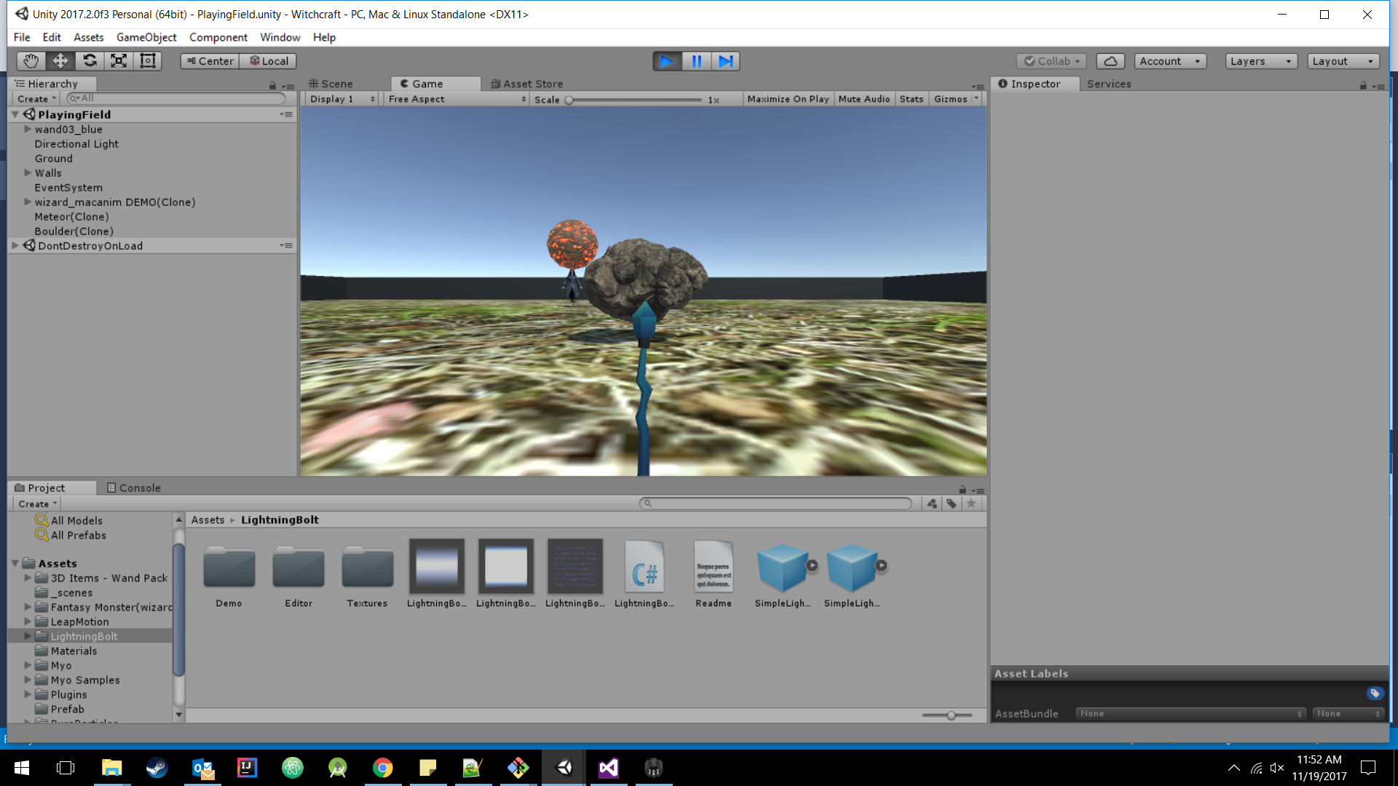The height and width of the screenshot is (786, 1398).
Task: Expand the wand03_blue hierarchy item
Action: click(x=28, y=129)
